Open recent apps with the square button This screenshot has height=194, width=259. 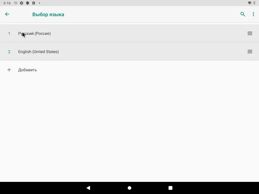coord(170,188)
